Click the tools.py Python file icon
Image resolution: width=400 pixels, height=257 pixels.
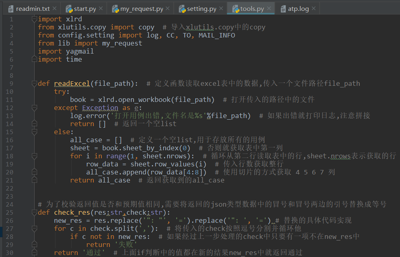point(235,9)
